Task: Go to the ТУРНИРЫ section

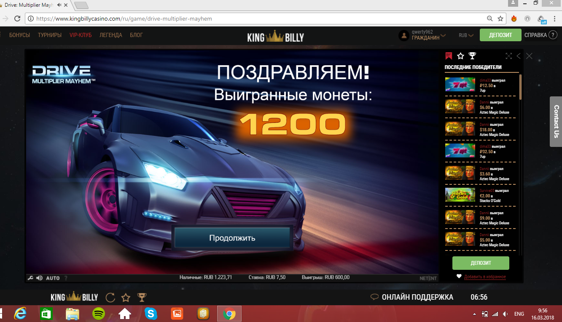Action: click(50, 35)
